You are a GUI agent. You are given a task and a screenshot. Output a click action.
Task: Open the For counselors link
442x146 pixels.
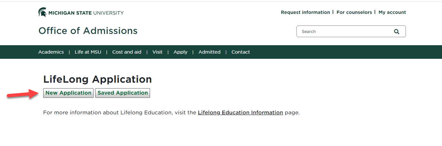(x=354, y=12)
